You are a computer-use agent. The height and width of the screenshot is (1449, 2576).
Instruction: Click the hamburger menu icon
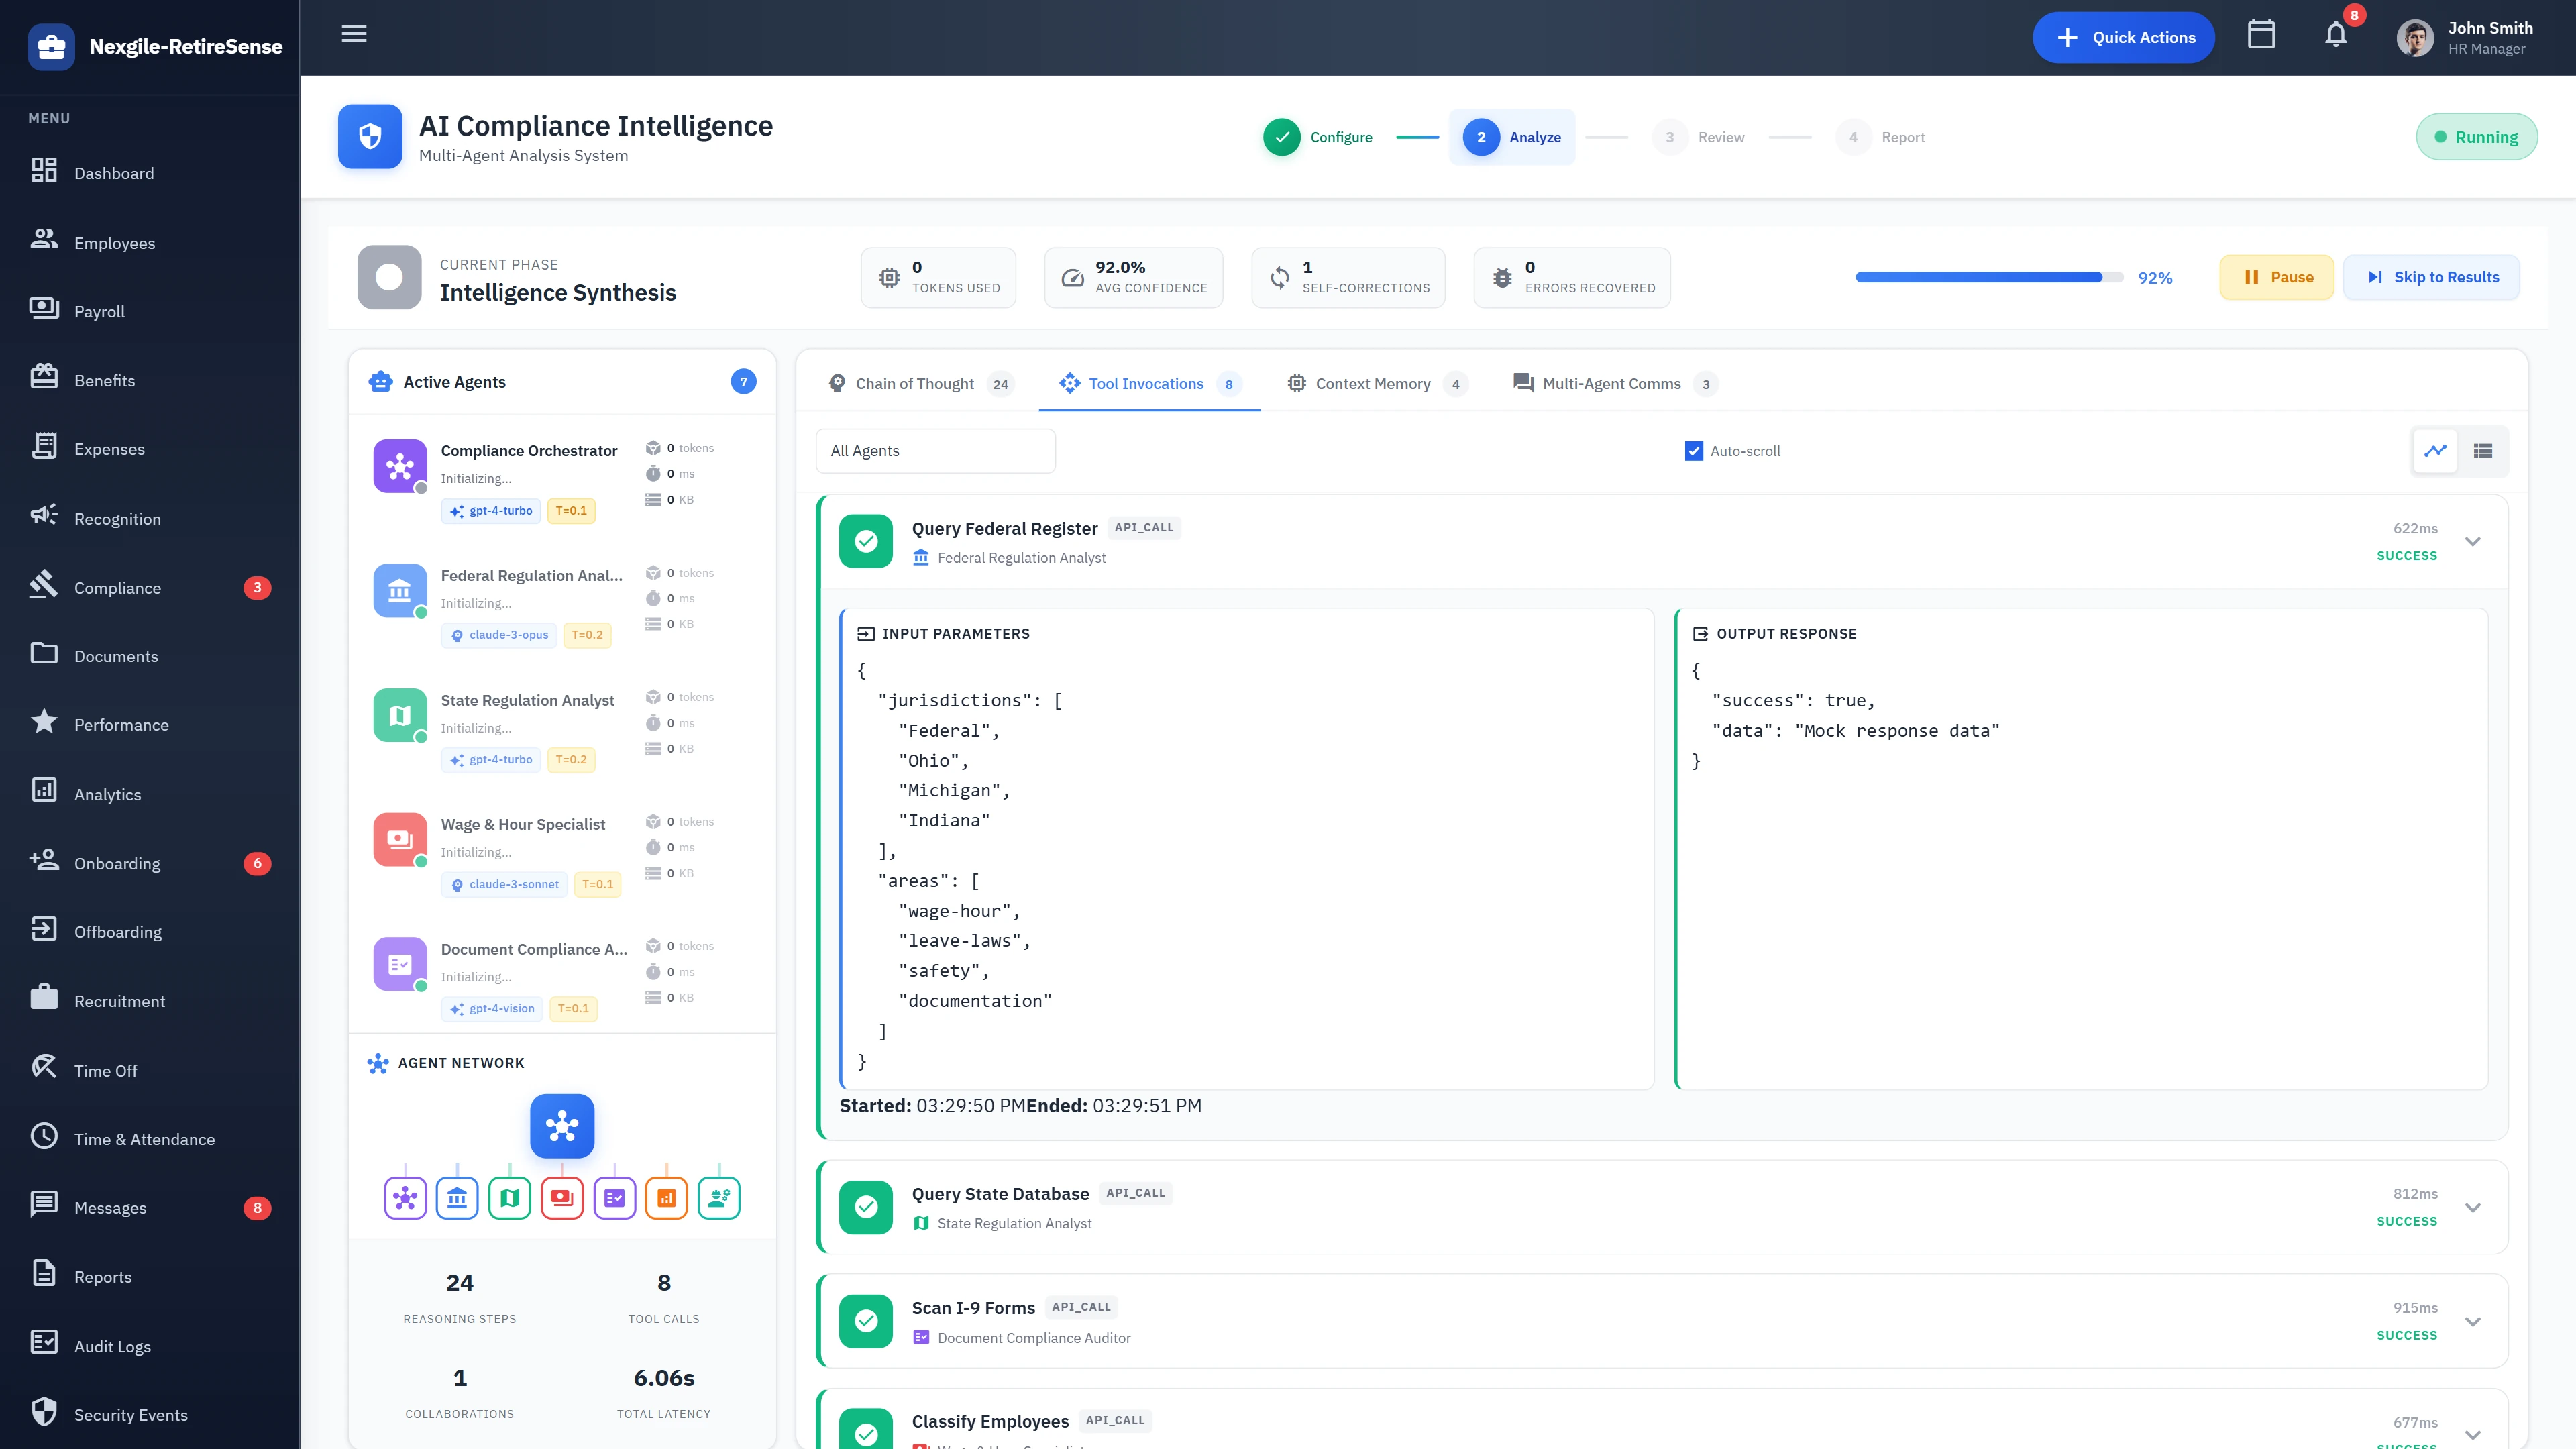tap(353, 33)
